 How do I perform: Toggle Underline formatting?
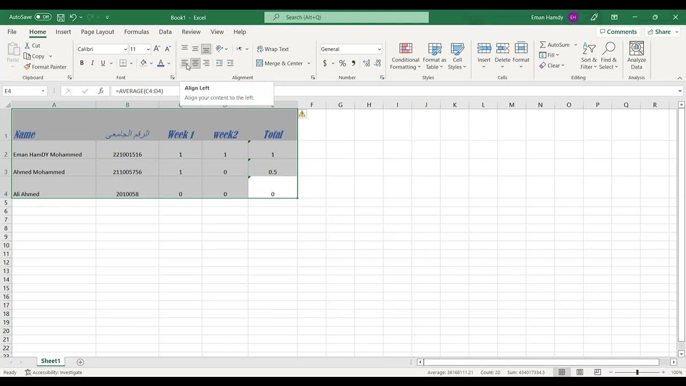coord(103,63)
